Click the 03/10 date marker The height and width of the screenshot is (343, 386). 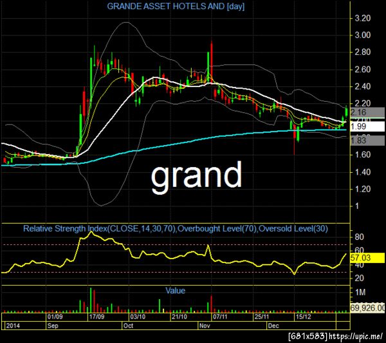coord(138,317)
